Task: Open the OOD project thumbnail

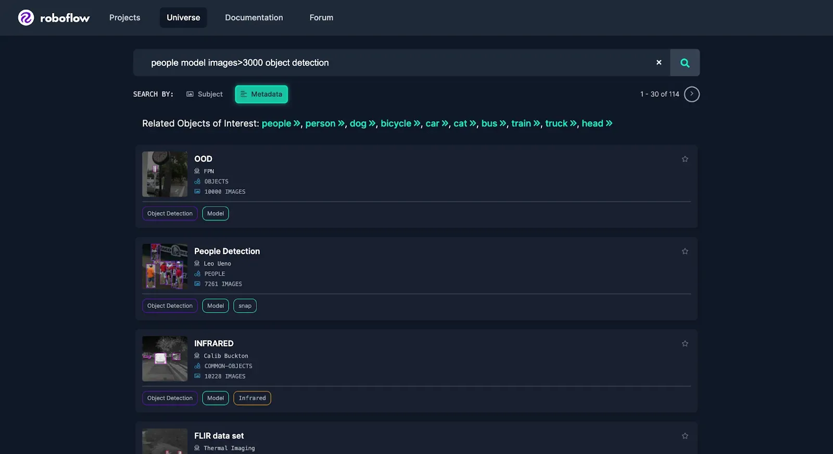Action: (x=165, y=174)
